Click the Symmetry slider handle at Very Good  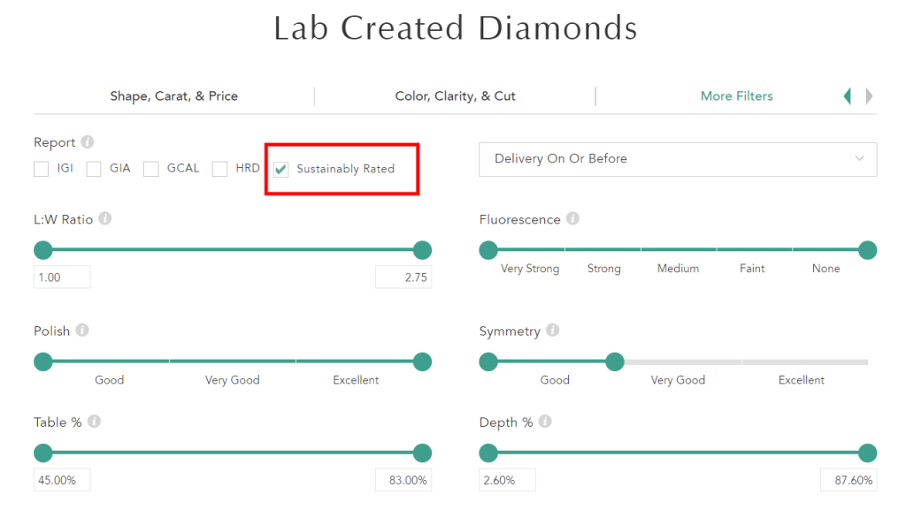pyautogui.click(x=615, y=362)
